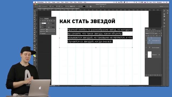
Task: Click the Quick Mask mode icon
Action: [35, 58]
